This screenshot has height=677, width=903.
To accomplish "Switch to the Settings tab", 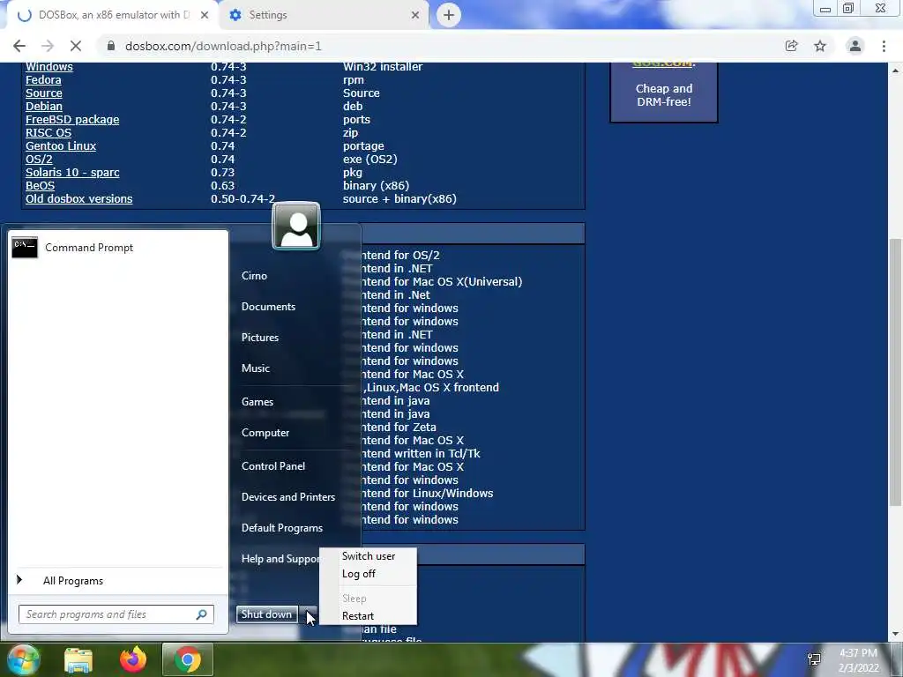I will 323,15.
